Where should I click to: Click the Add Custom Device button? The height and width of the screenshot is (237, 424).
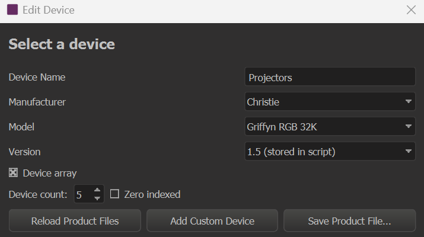coord(212,221)
